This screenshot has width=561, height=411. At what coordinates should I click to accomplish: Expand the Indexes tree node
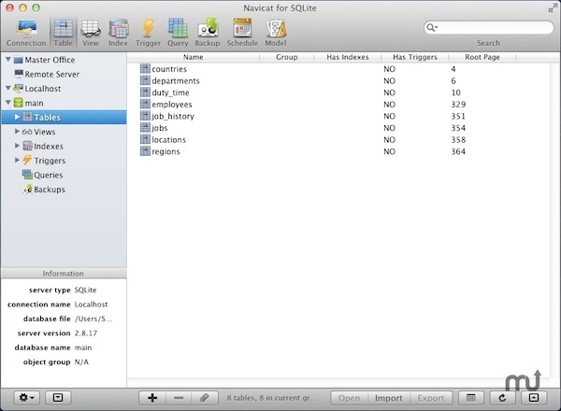(17, 146)
